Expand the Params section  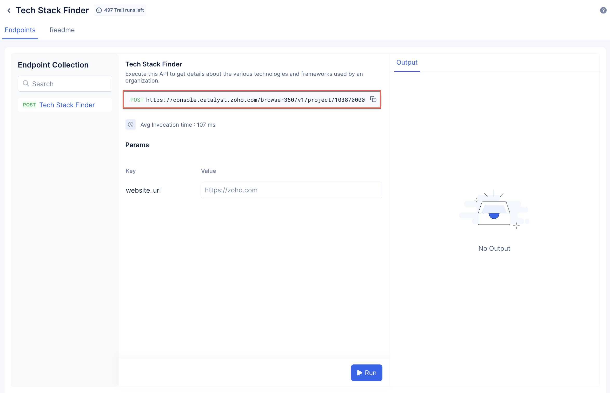coord(137,145)
